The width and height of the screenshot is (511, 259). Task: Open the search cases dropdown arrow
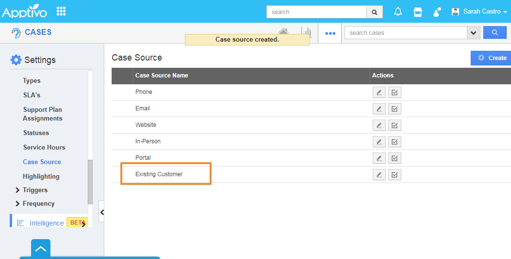point(473,33)
